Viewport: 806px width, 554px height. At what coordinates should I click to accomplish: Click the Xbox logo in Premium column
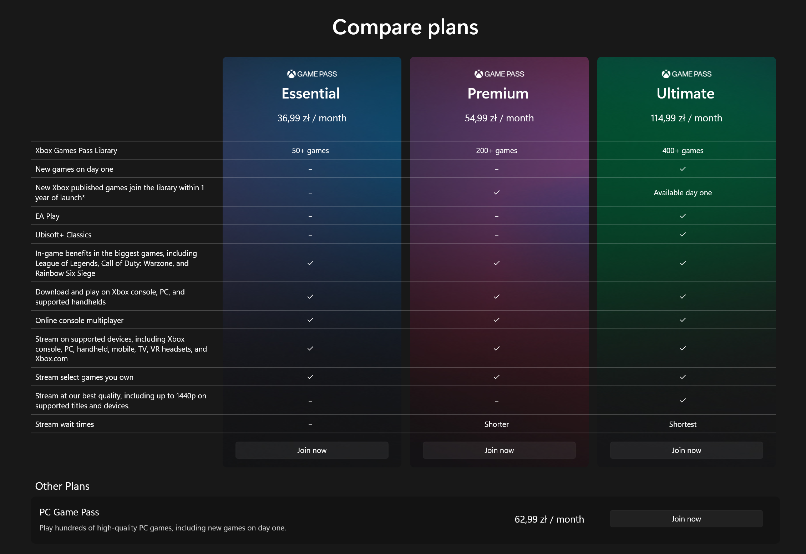pos(478,74)
